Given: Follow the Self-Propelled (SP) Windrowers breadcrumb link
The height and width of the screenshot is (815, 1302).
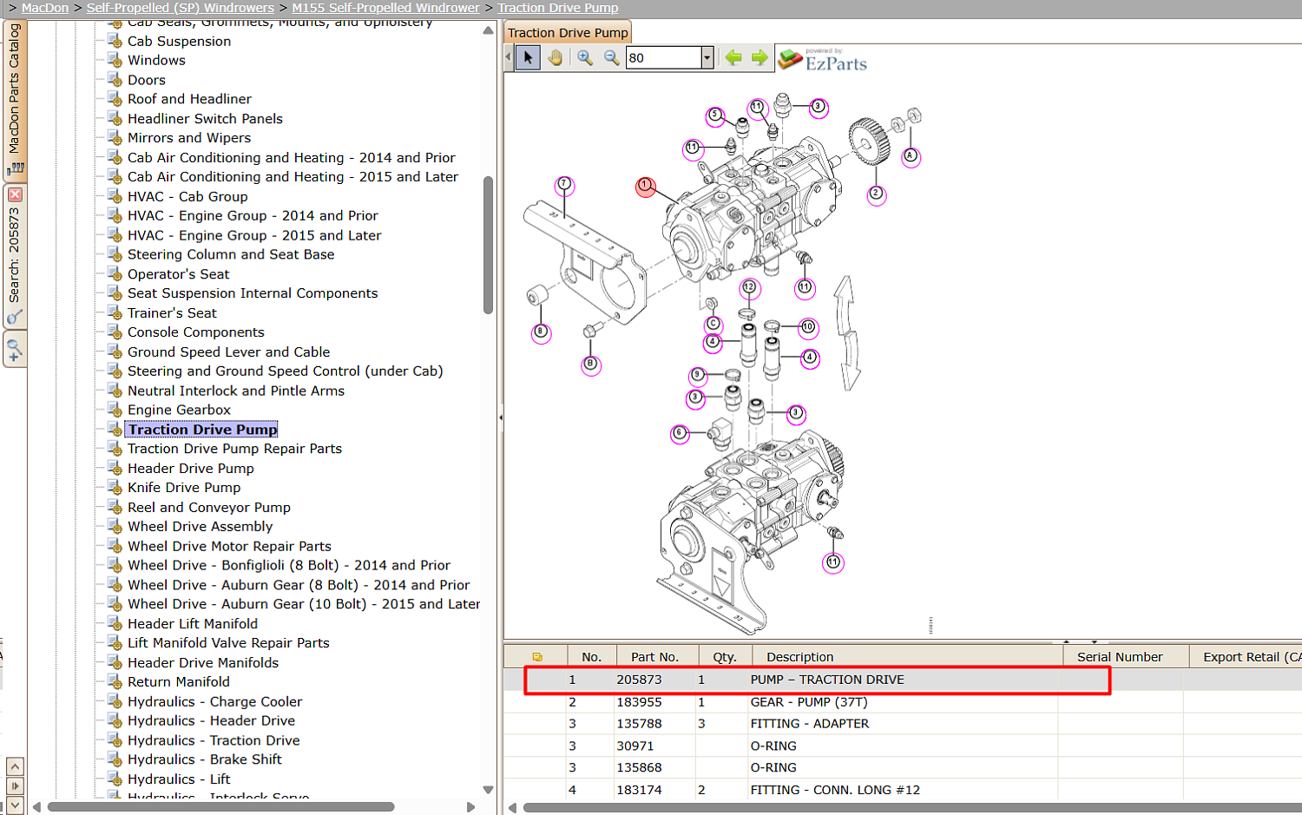Looking at the screenshot, I should (181, 8).
